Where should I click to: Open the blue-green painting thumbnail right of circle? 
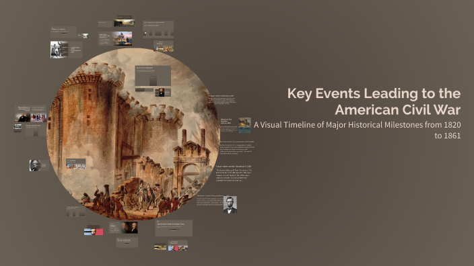(244, 125)
